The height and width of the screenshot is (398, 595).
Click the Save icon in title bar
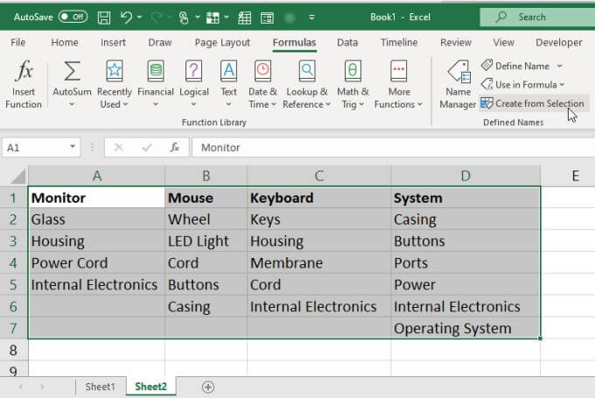104,17
